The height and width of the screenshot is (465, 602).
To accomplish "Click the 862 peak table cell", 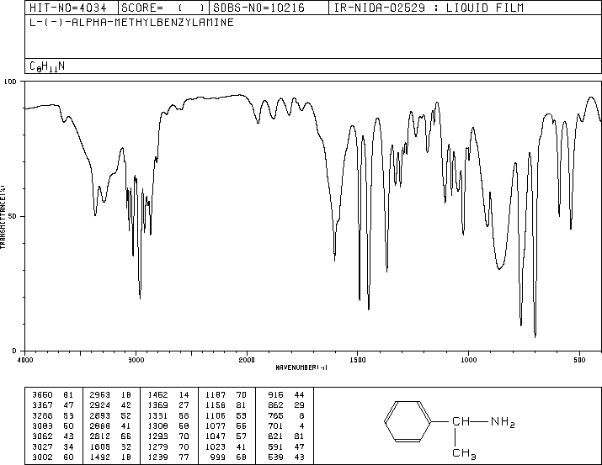I will [x=275, y=405].
